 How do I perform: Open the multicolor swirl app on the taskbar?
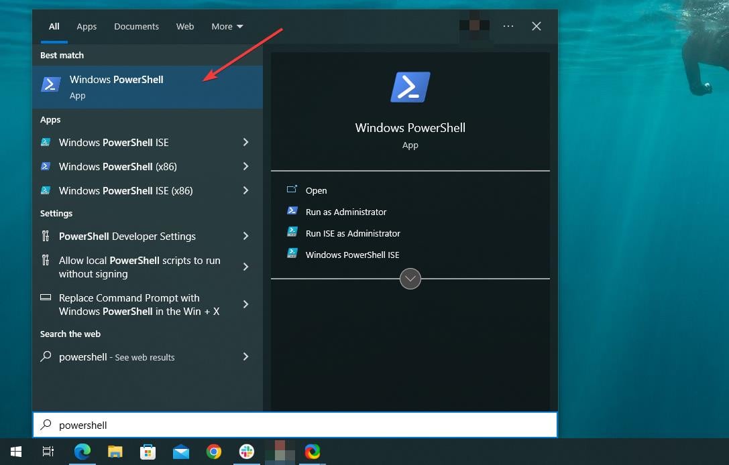pos(313,452)
